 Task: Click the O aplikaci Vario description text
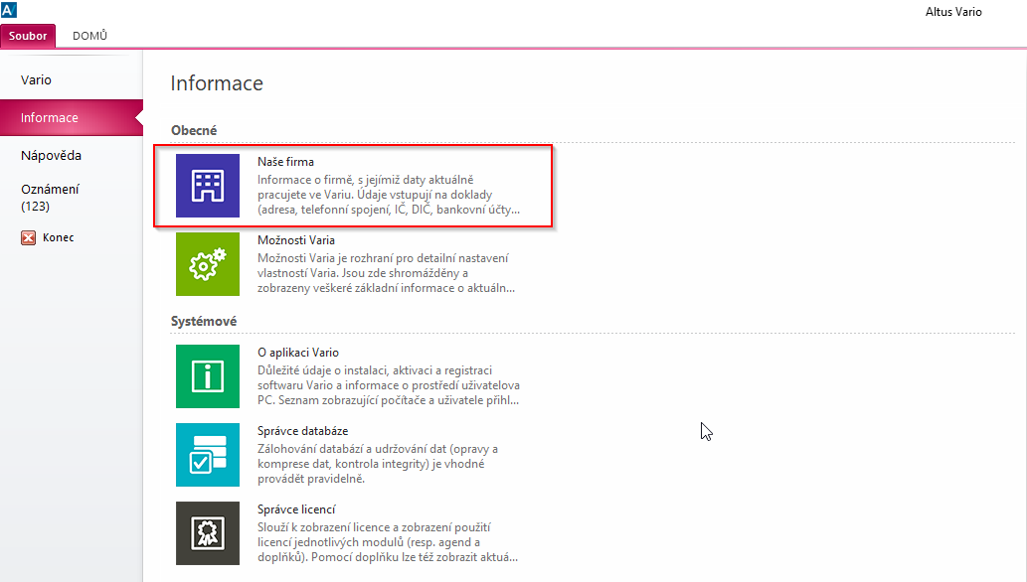coord(389,385)
